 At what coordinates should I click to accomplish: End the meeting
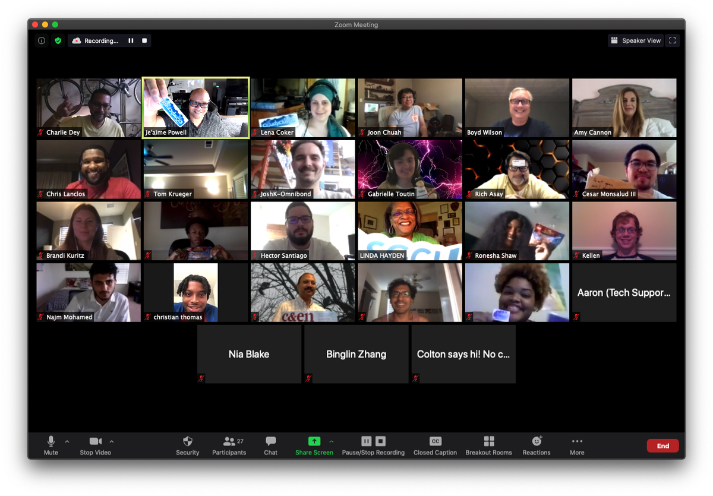(x=663, y=446)
